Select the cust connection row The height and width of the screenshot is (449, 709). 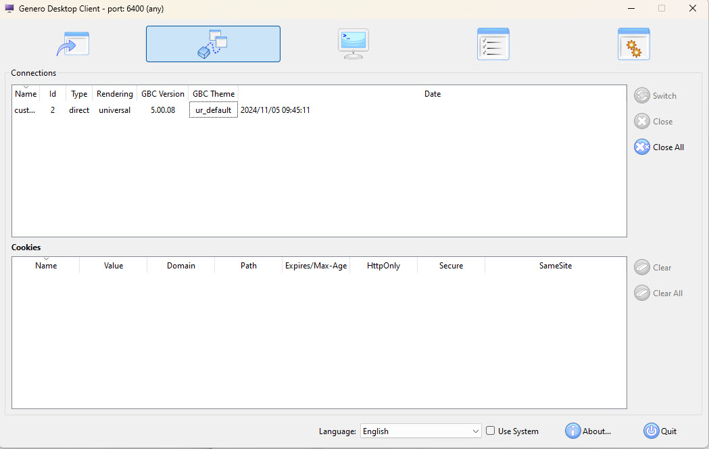[25, 110]
